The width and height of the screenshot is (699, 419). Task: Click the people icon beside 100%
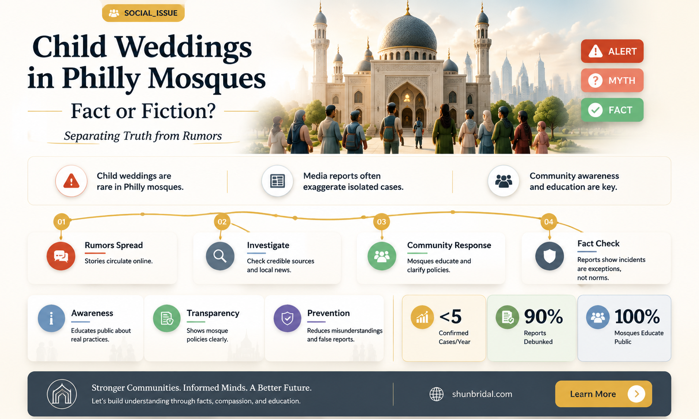598,318
